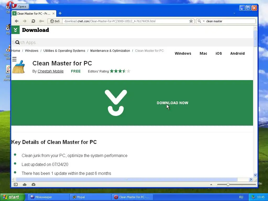Select the Windows platform tab

point(183,53)
